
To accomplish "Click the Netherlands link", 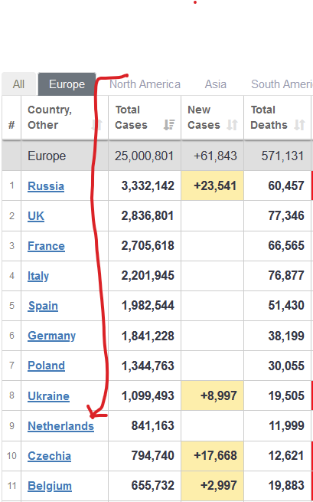I will [60, 426].
